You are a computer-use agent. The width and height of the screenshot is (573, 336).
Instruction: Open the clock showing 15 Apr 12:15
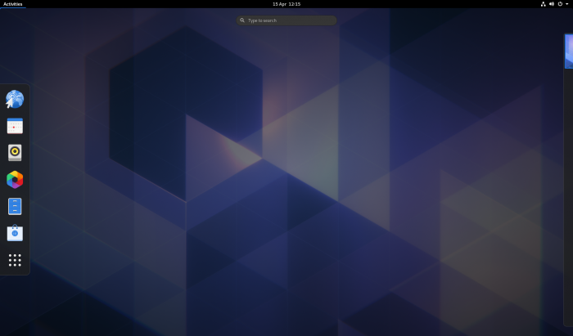[x=286, y=4]
